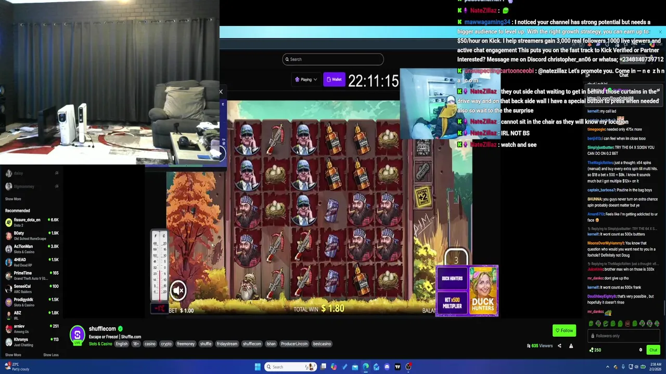Select the shuffle tag

[206, 344]
